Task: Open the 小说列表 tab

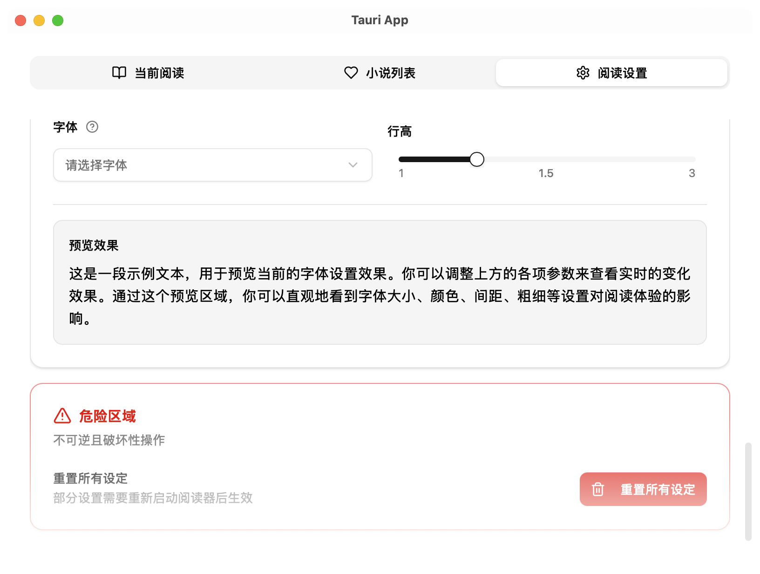Action: click(390, 73)
